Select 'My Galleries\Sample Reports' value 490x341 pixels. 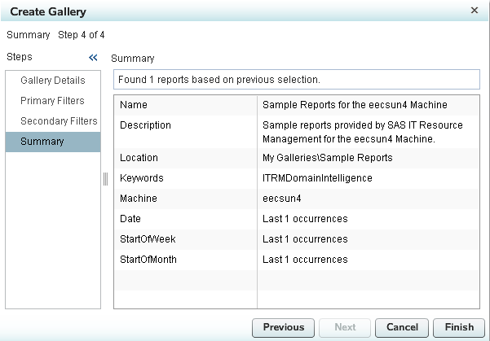click(x=327, y=158)
